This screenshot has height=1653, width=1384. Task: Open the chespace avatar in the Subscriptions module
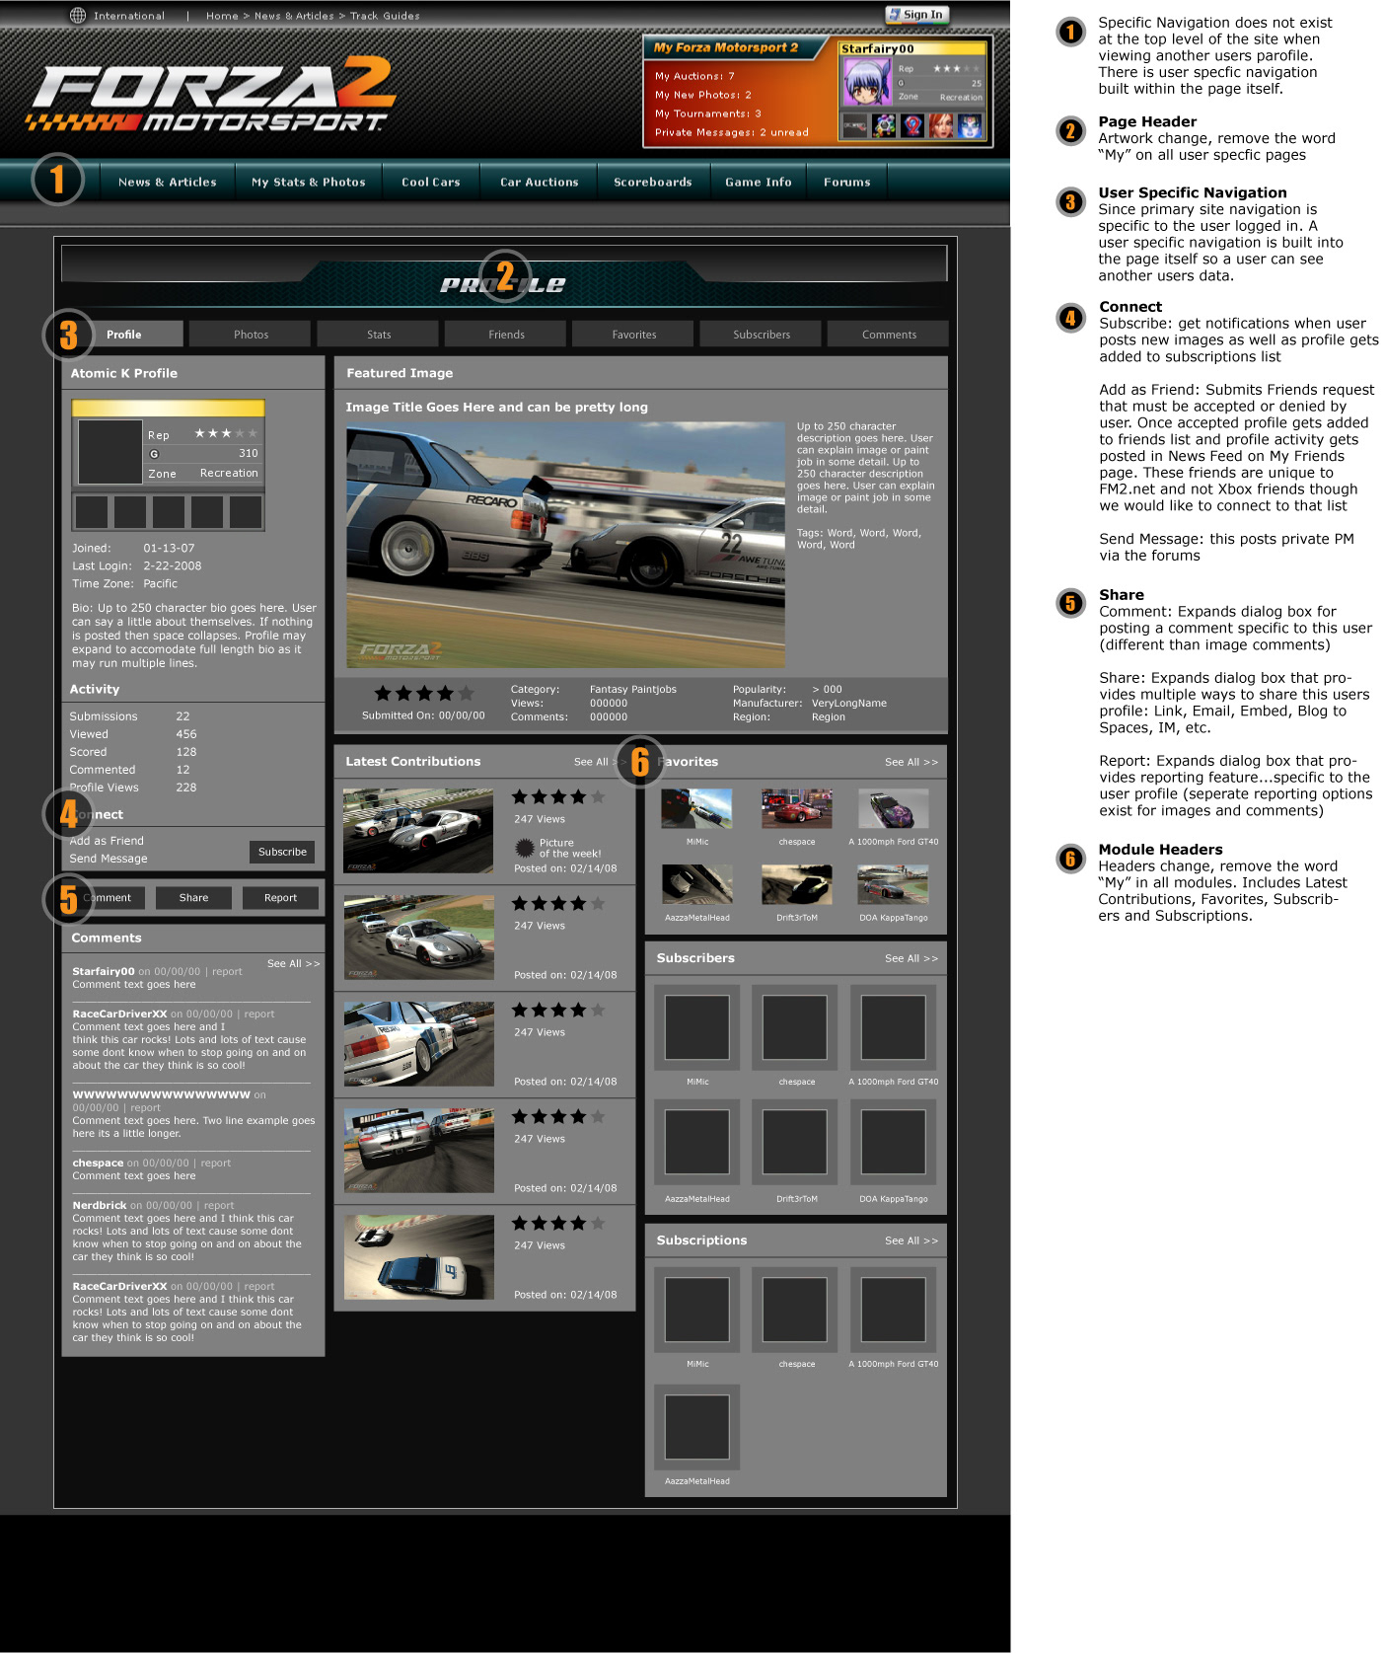coord(794,1310)
